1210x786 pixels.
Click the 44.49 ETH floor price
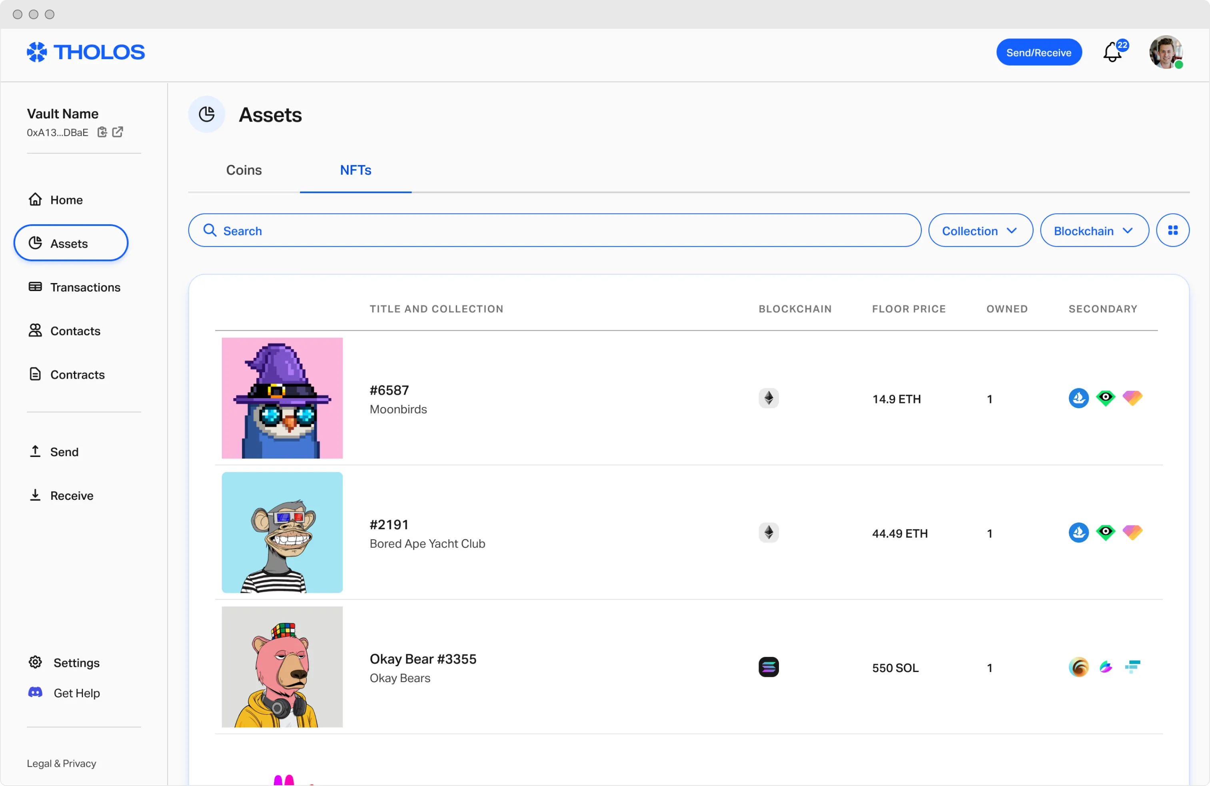click(900, 533)
